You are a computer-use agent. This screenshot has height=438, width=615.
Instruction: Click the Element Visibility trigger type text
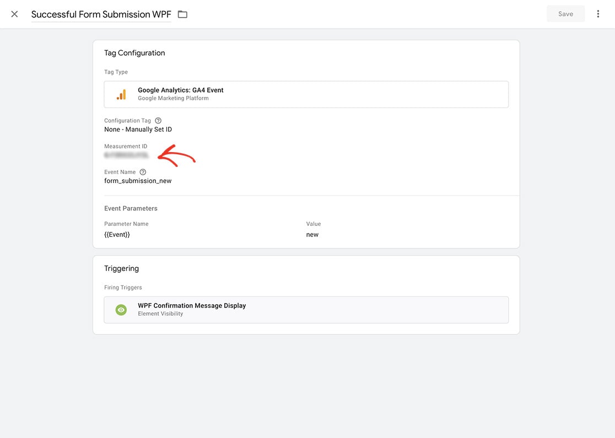tap(160, 313)
